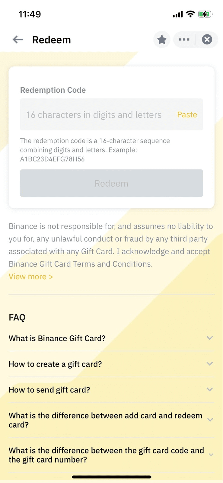Tap the X close icon in header
Image resolution: width=223 pixels, height=483 pixels.
click(x=207, y=40)
